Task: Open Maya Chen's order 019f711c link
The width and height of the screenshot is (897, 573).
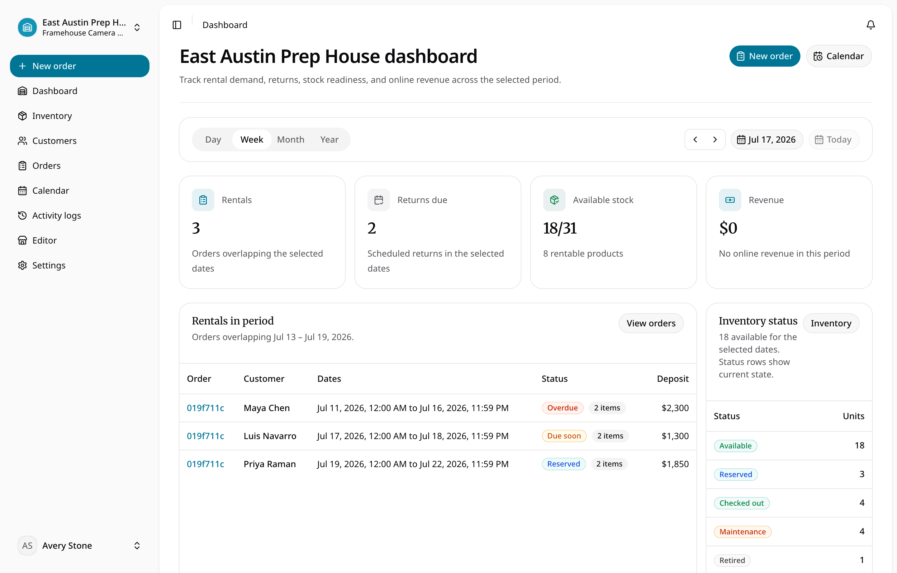Action: pos(205,408)
